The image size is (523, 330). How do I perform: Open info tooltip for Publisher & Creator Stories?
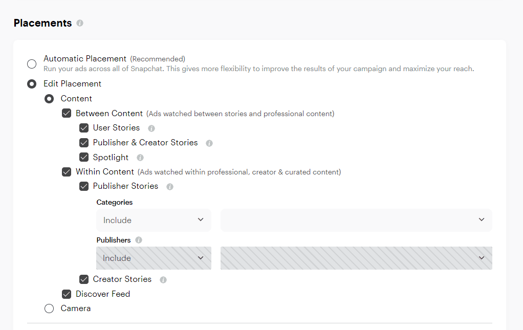(x=209, y=143)
